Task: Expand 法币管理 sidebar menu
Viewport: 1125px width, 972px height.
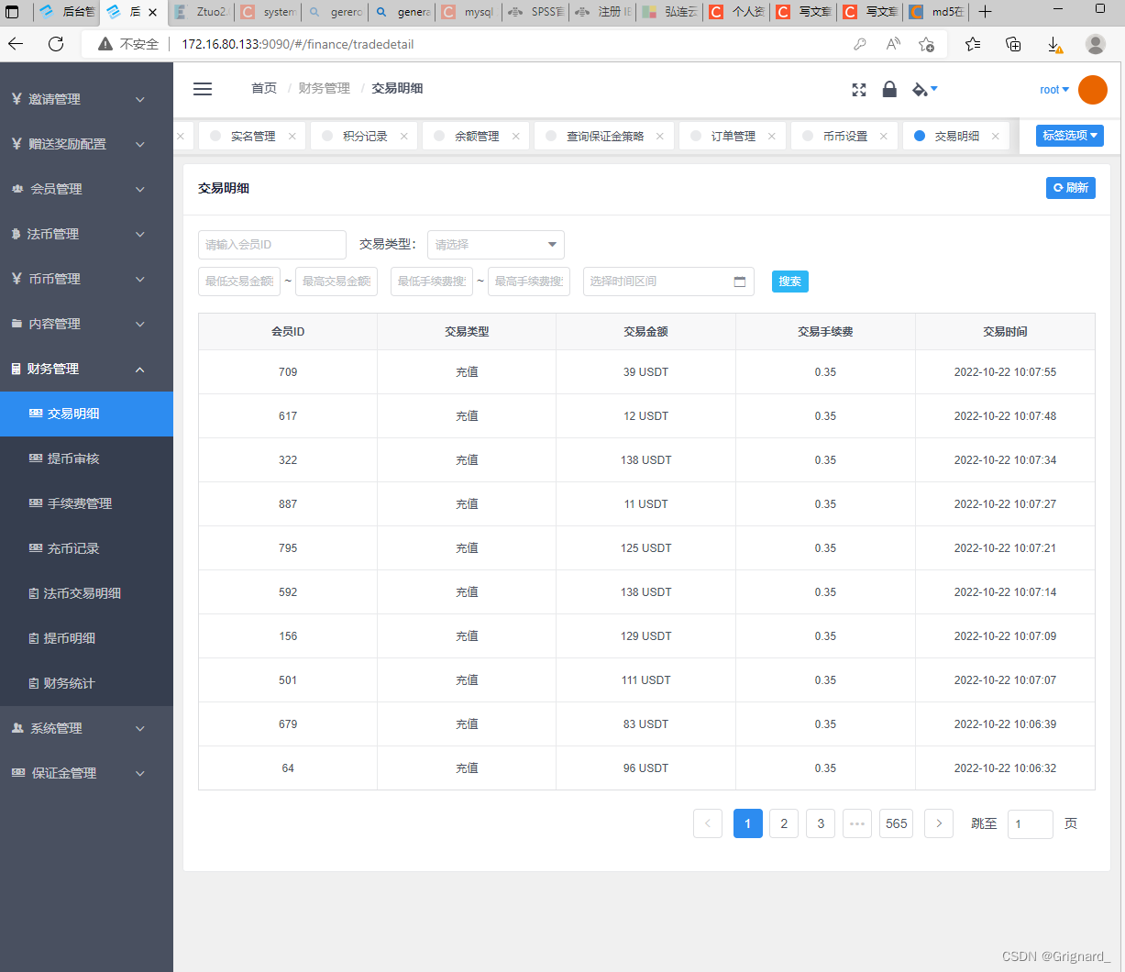Action: coord(86,234)
